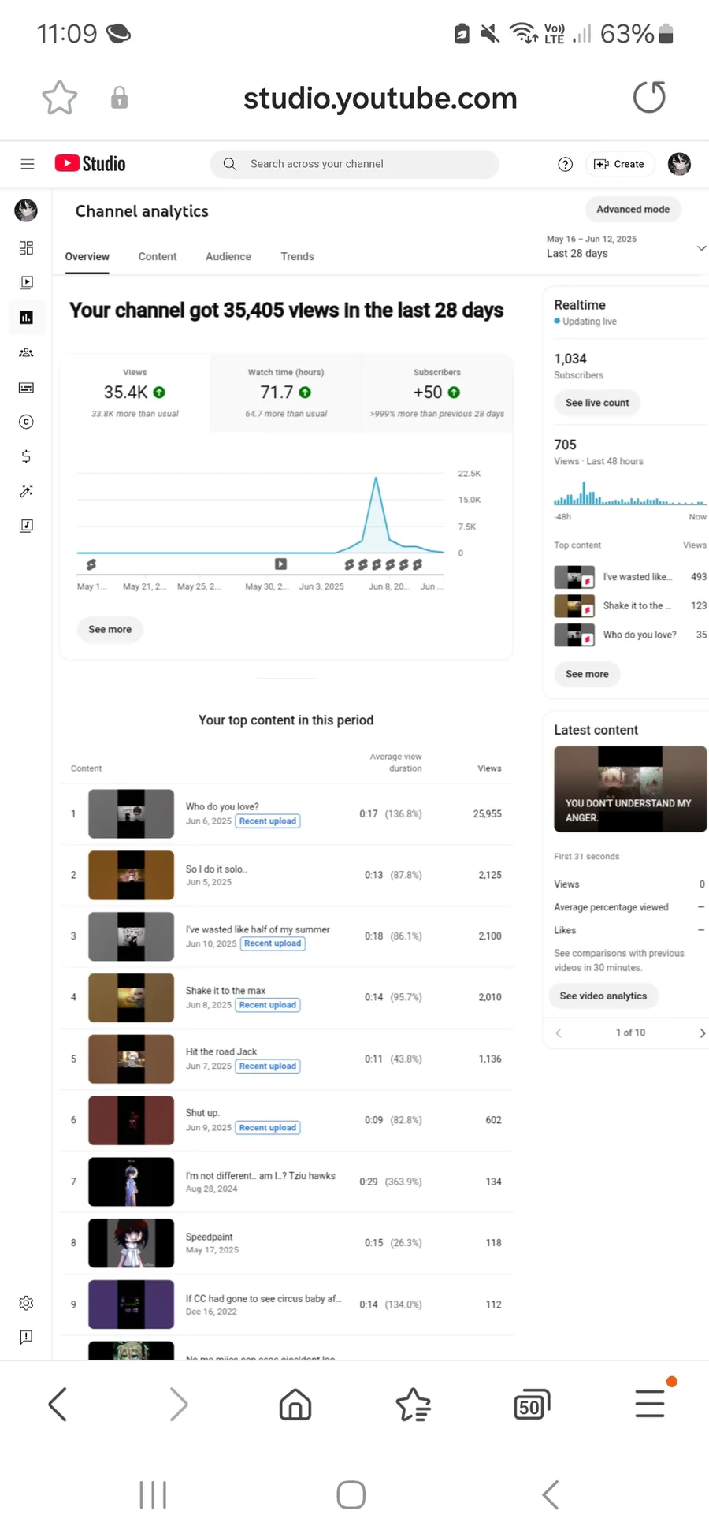
Task: Open 'Speedpaint' video title
Action: coord(209,1237)
